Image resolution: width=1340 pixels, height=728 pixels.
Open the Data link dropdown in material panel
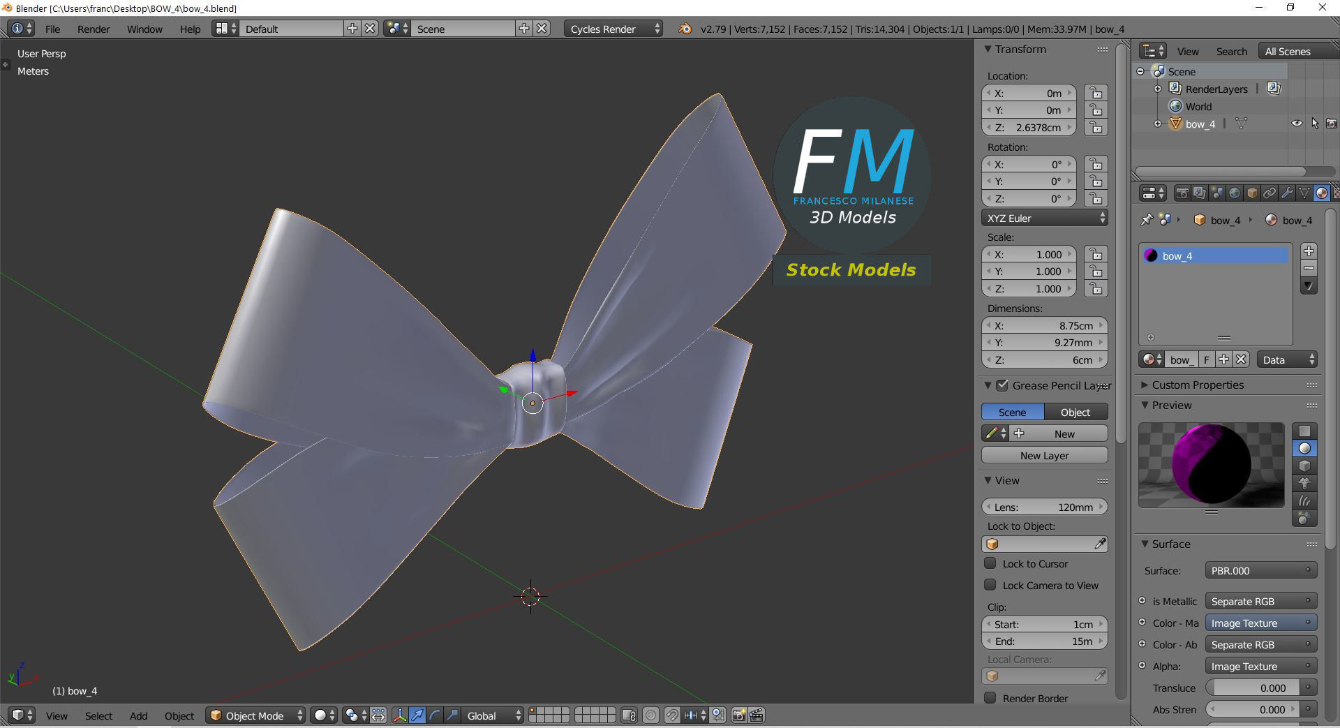[1287, 359]
